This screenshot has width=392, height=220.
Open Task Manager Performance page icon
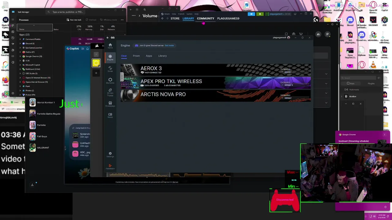[x=13, y=32]
